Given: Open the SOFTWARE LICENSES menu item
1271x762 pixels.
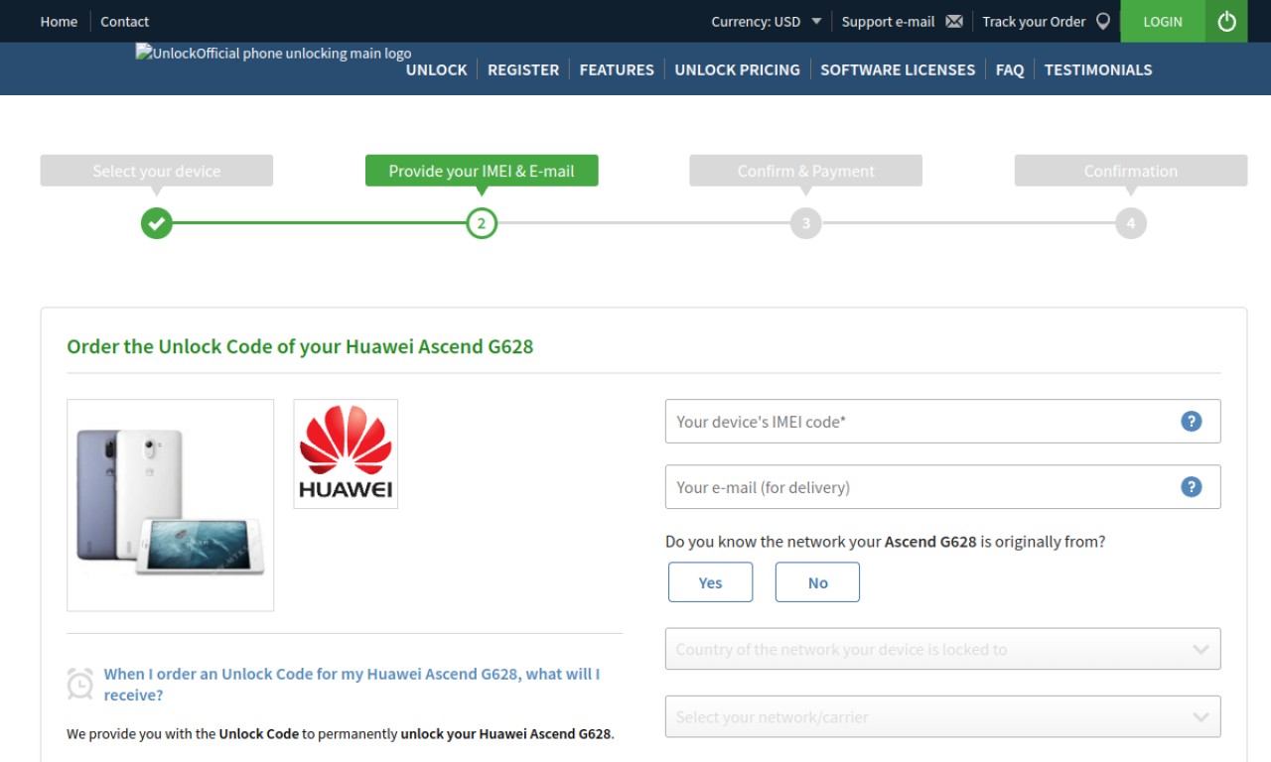Looking at the screenshot, I should (x=898, y=69).
